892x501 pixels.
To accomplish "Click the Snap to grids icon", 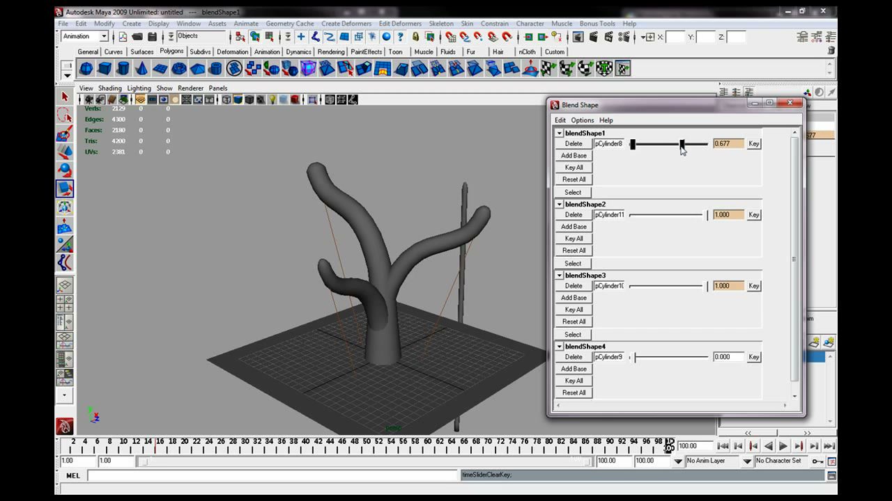I will point(449,37).
